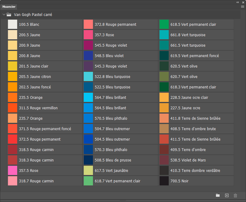Select the 545.5 Rouge violet label

coord(111,45)
